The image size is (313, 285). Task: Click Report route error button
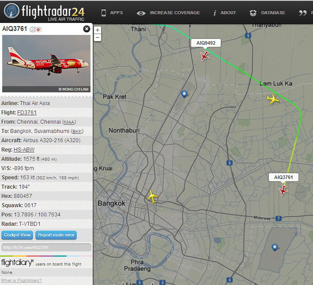pos(56,235)
